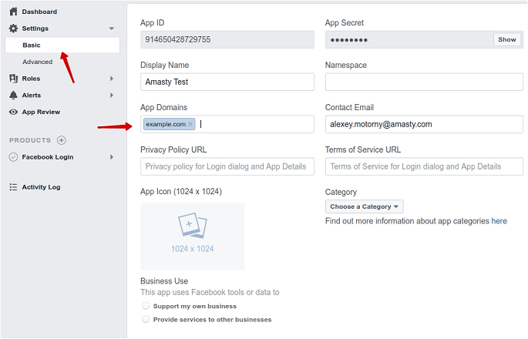Open the Advanced settings item
528x339 pixels.
tap(37, 62)
